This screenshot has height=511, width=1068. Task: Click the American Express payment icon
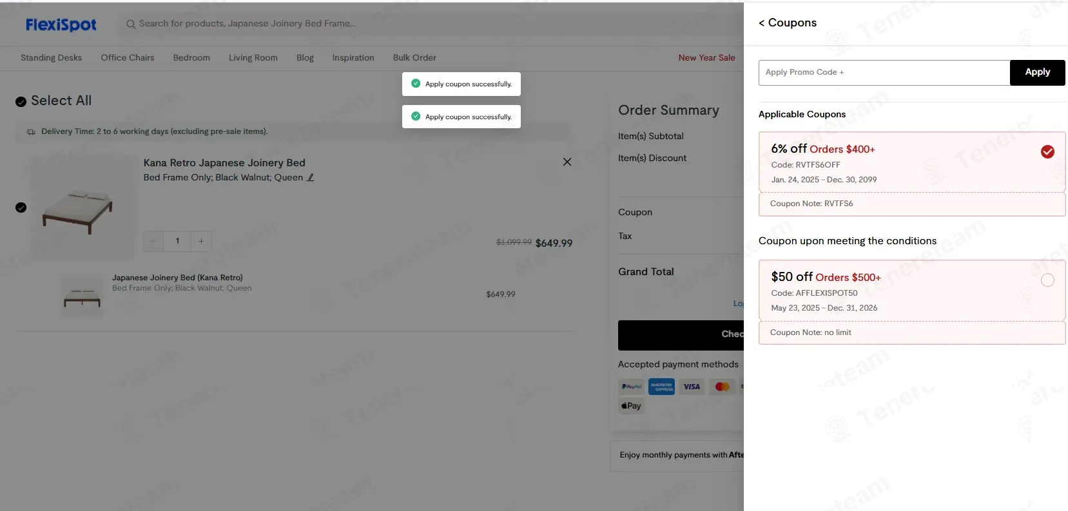click(661, 387)
